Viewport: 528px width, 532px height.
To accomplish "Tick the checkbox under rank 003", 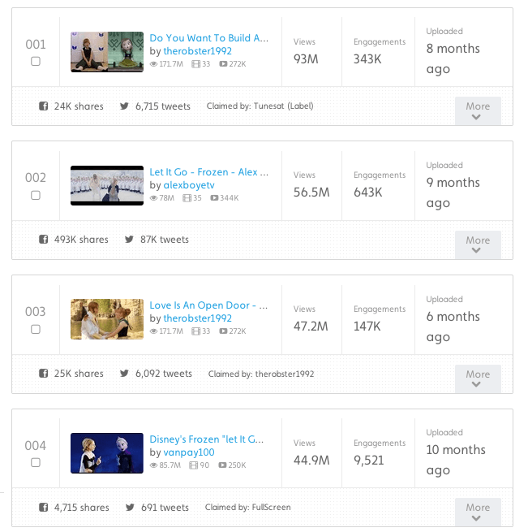I will (x=36, y=330).
